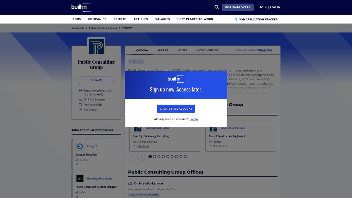Click the Northslope Technologies logo
352x198 pixels.
click(80, 178)
